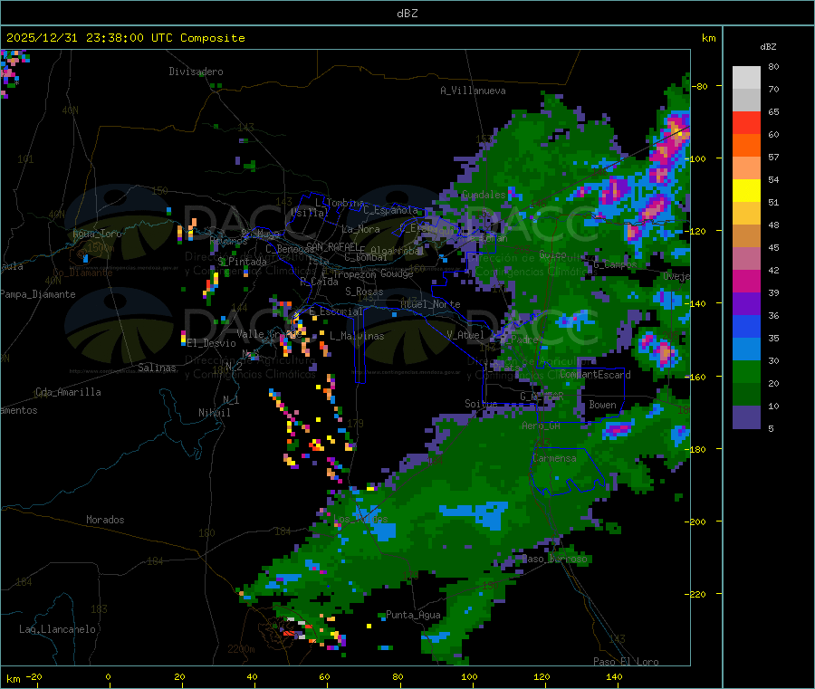Viewport: 815px width, 689px height.
Task: Click the dark green 10-20 dBZ legend swatch
Action: (746, 395)
